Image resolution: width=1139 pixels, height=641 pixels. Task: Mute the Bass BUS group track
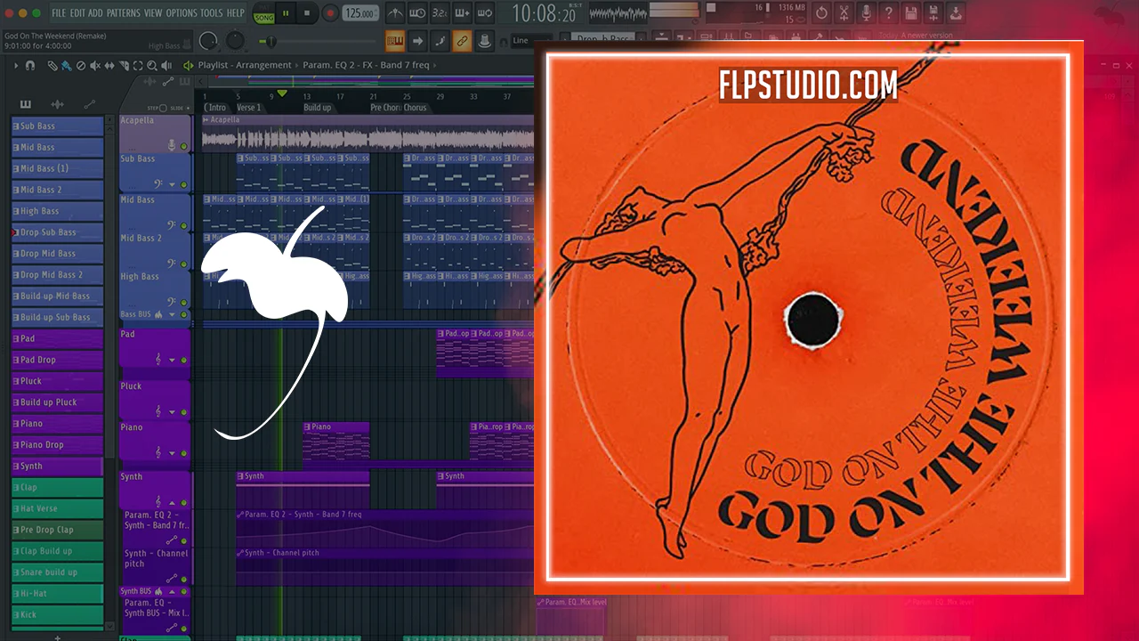(184, 314)
